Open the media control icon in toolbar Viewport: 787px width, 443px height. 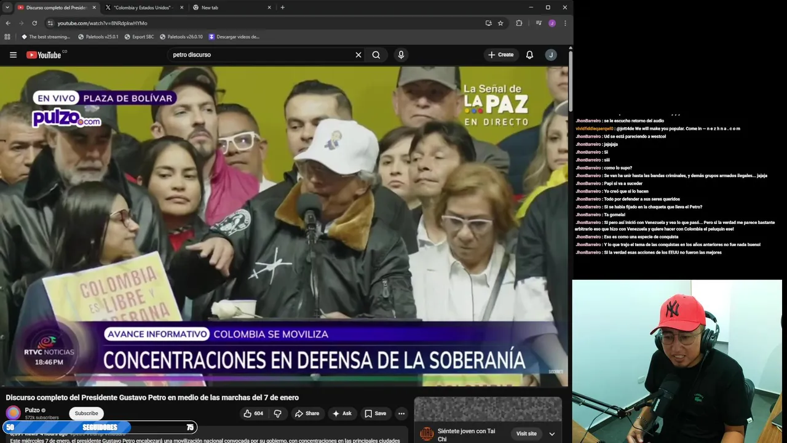pyautogui.click(x=539, y=23)
